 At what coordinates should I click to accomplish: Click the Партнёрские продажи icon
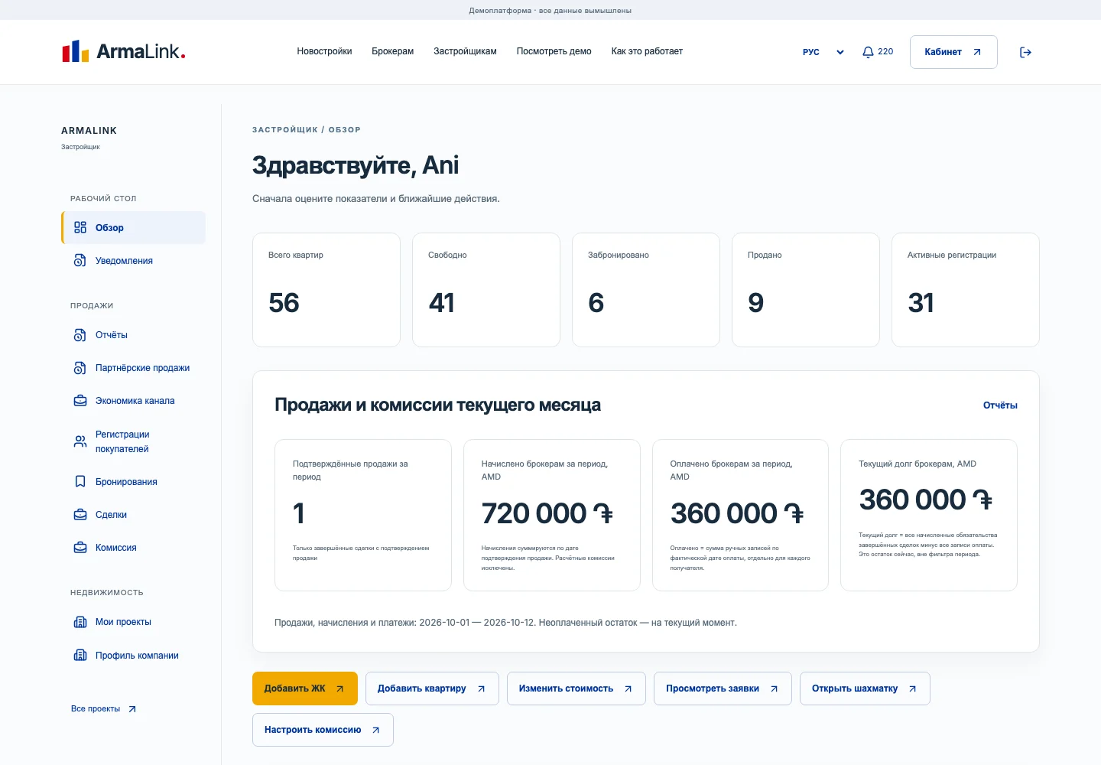(x=80, y=367)
